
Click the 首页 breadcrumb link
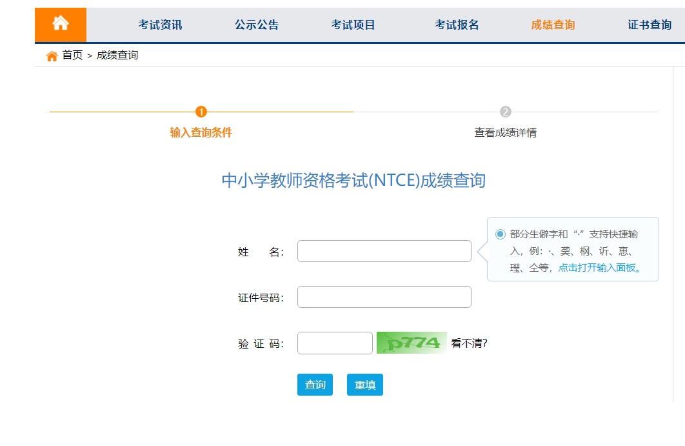(72, 56)
